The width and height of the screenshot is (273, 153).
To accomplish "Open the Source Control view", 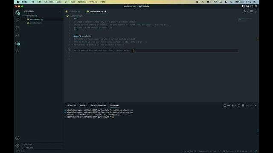I will pos(17,28).
